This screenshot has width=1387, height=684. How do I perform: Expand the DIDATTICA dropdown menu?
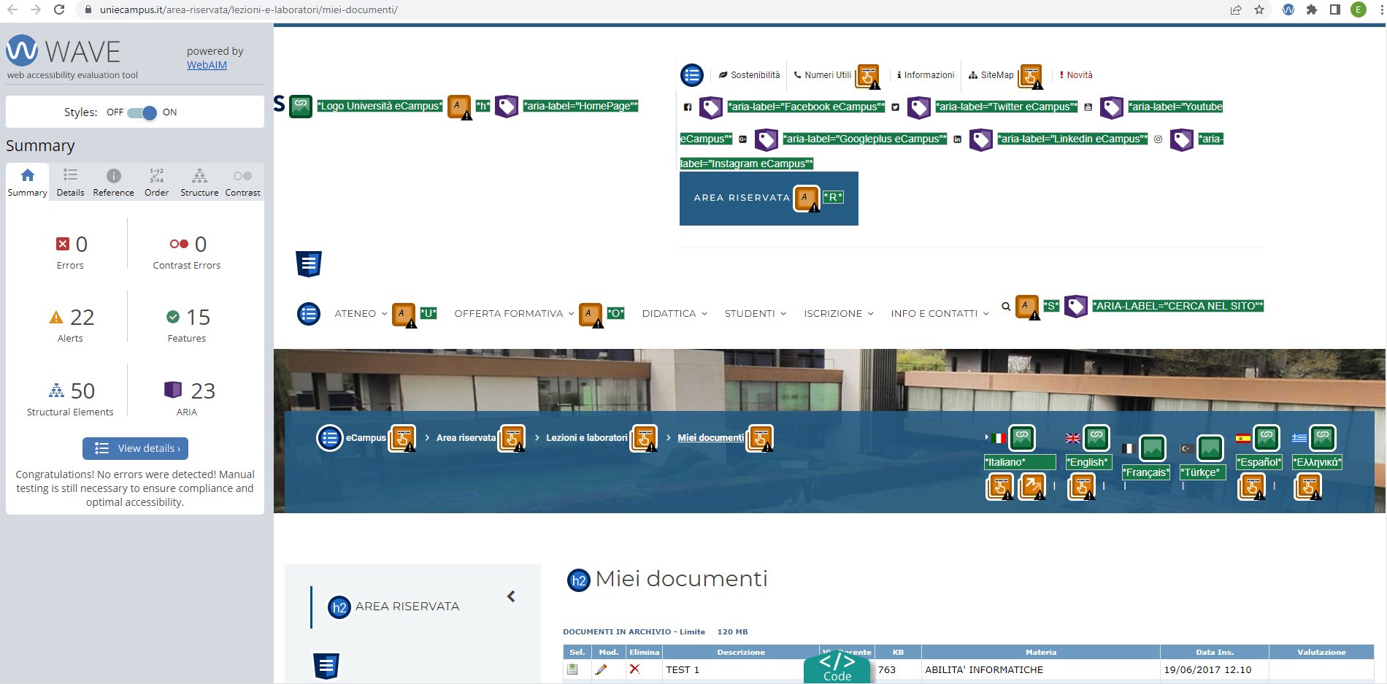tap(675, 314)
